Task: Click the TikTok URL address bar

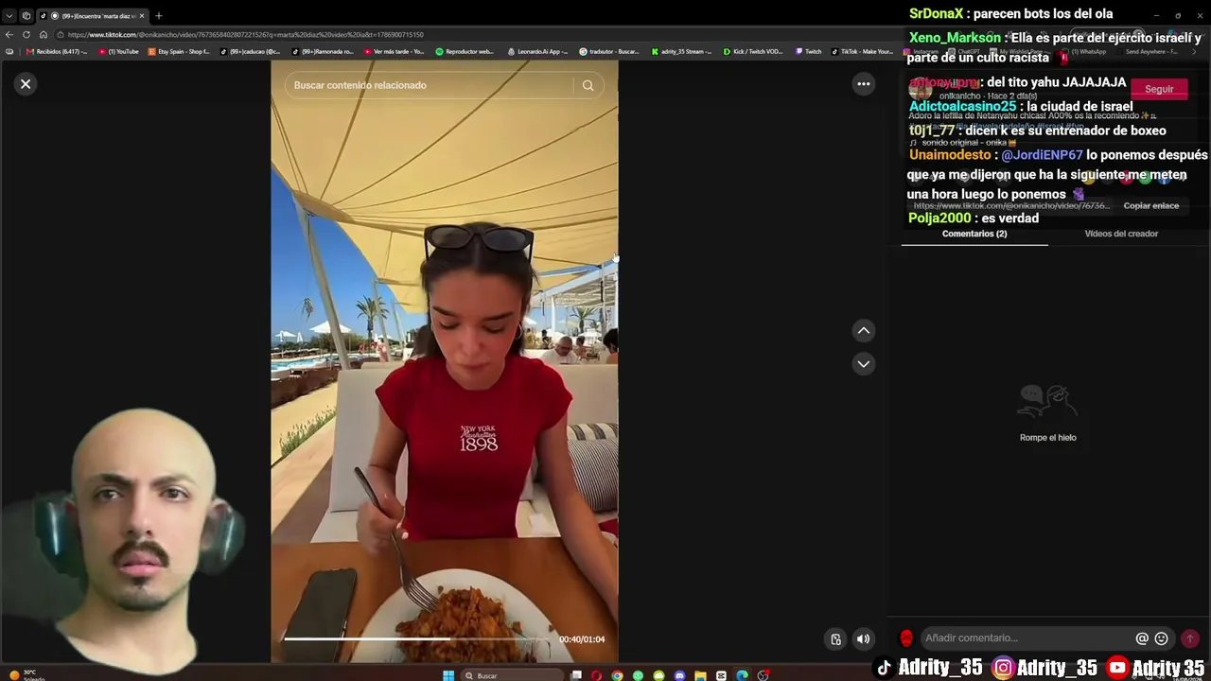Action: tap(473, 35)
